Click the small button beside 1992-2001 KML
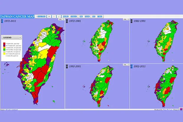183x122 pixels. 128,65
